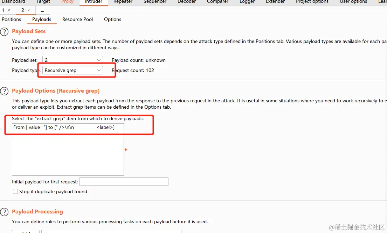Switch to the Proxy tab
The height and width of the screenshot is (233, 387).
(67, 2)
